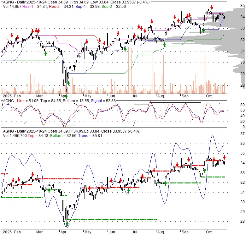The width and height of the screenshot is (246, 234).
Task: Click the May label on bottom chart axis
Action: [x=88, y=232]
